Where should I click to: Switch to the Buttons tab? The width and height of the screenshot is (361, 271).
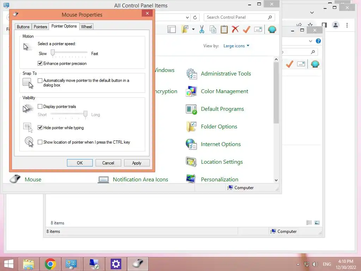click(x=23, y=27)
